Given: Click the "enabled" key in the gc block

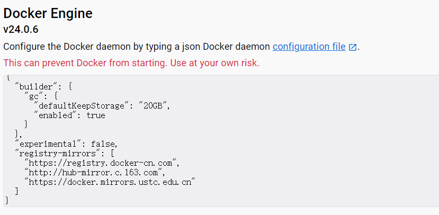Looking at the screenshot, I should pos(55,115).
